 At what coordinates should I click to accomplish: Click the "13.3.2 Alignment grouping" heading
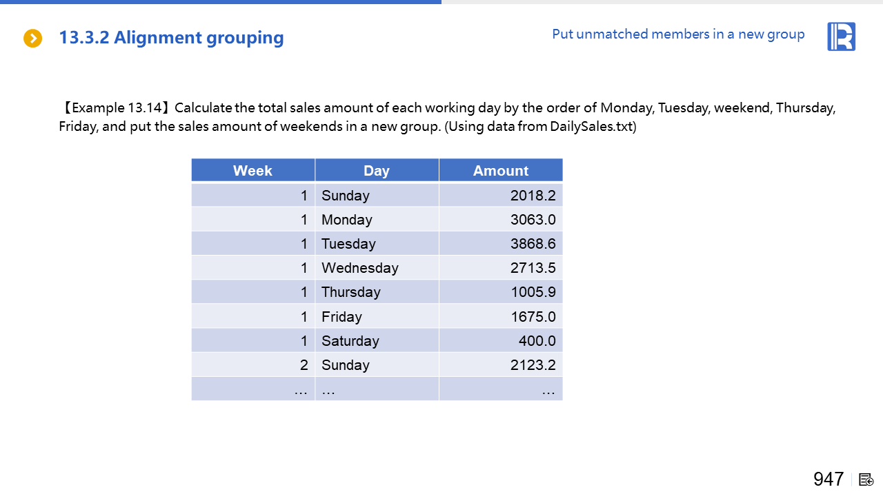(x=171, y=38)
